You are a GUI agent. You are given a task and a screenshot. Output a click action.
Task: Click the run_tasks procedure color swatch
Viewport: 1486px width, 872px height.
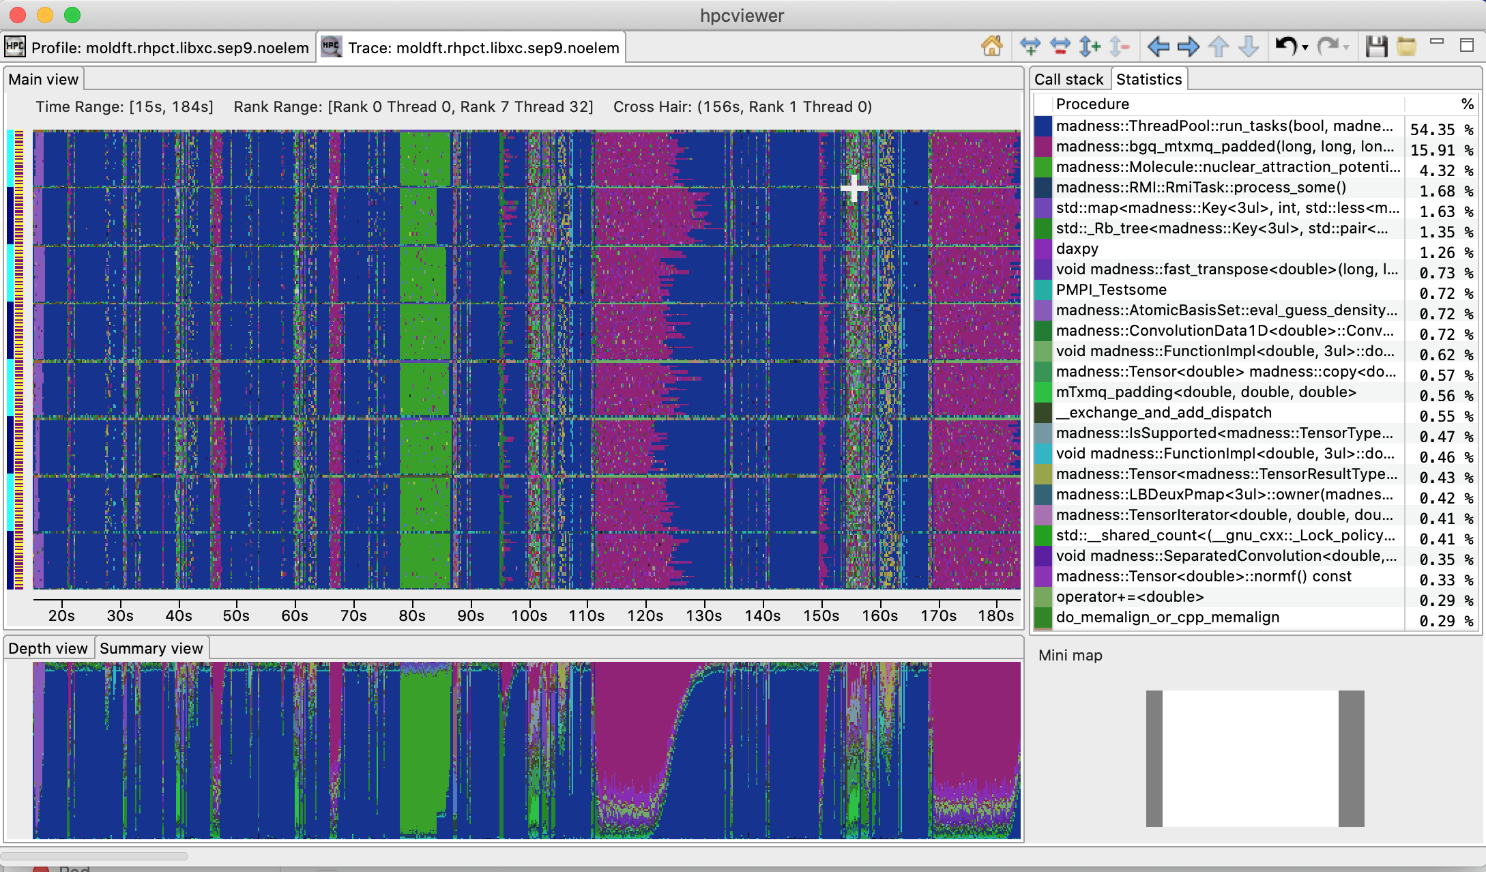[1043, 126]
